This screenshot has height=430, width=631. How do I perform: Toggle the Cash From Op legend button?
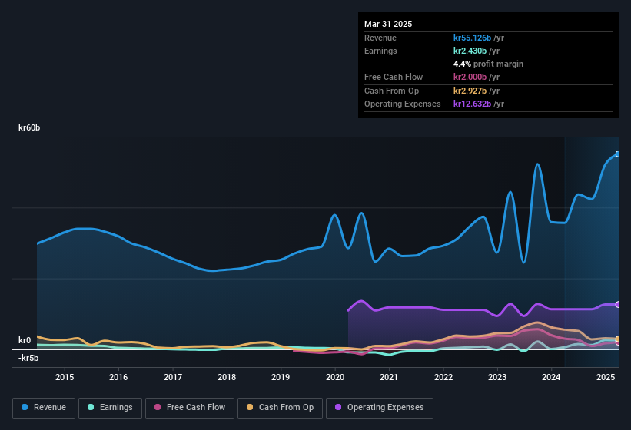click(280, 408)
